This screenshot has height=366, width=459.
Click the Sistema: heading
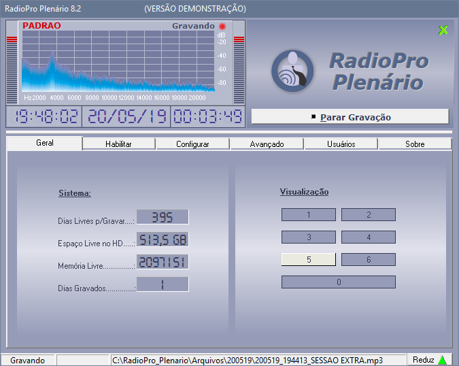coord(75,193)
